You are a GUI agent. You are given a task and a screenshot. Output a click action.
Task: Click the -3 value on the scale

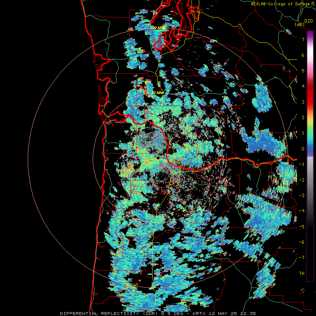click(x=302, y=195)
